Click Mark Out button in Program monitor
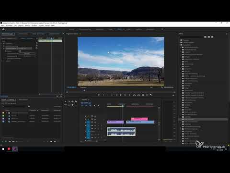Screen dimensions: 230x173 click(x=107, y=95)
